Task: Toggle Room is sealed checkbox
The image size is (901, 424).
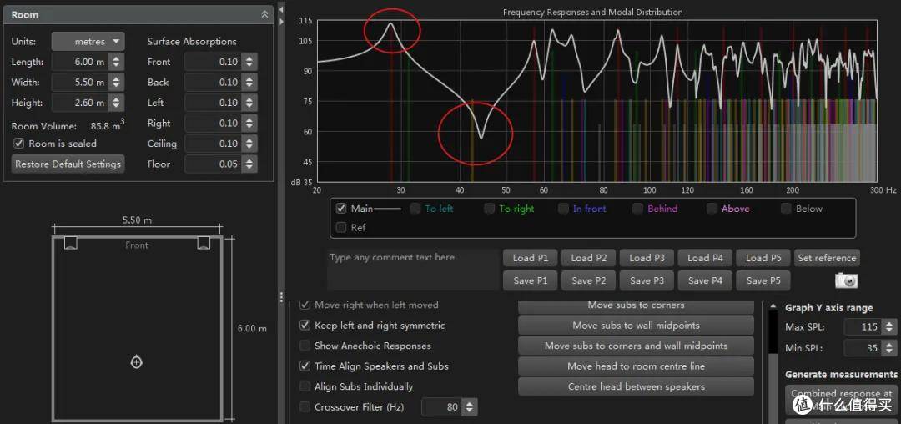Action: point(19,144)
